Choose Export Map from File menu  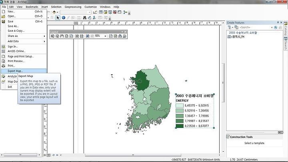click(x=24, y=71)
